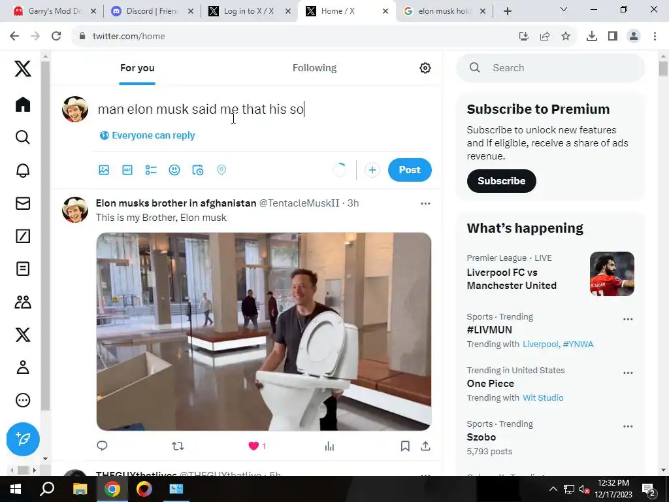Open taskbar search magnifier
The height and width of the screenshot is (502, 669).
tap(47, 489)
